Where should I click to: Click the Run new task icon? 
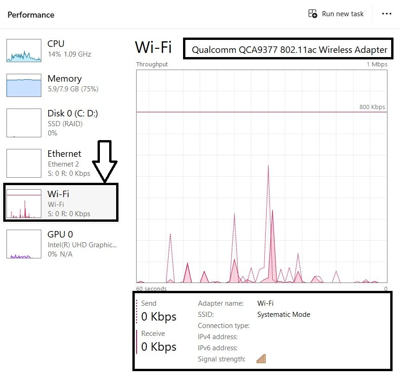click(x=313, y=13)
